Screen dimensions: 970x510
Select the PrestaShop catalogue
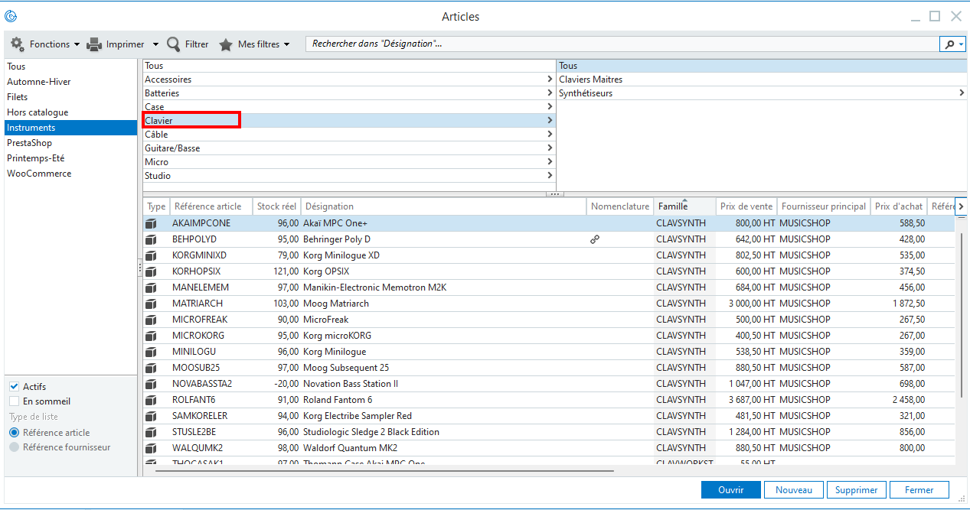(x=70, y=143)
